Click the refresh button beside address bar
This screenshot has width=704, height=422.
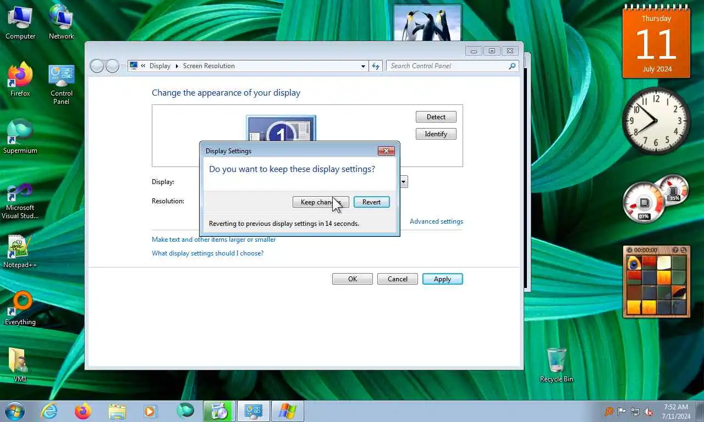coord(376,66)
